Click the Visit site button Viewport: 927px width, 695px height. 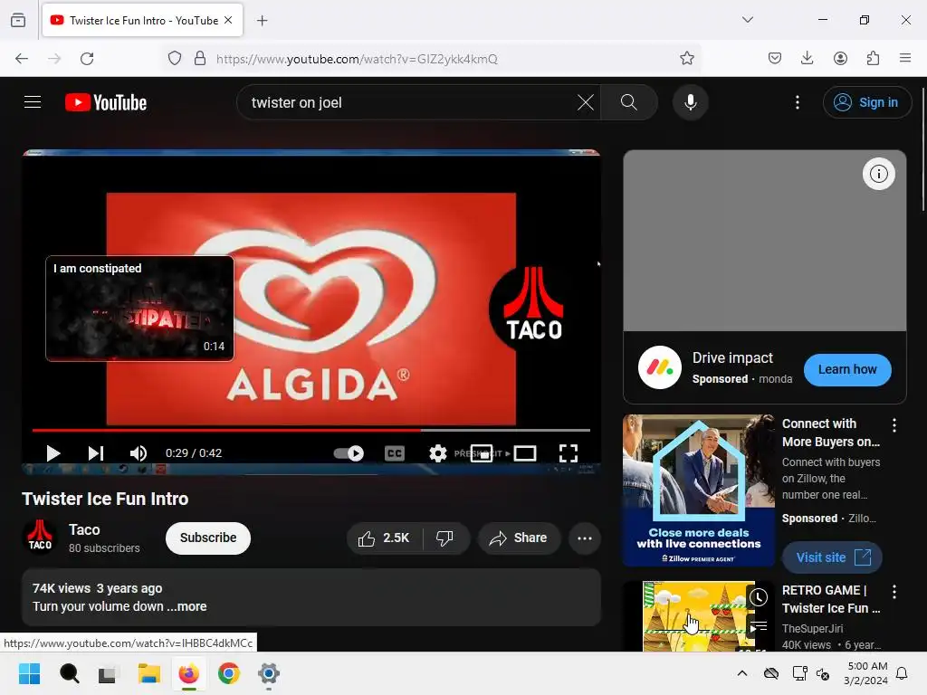click(x=832, y=557)
